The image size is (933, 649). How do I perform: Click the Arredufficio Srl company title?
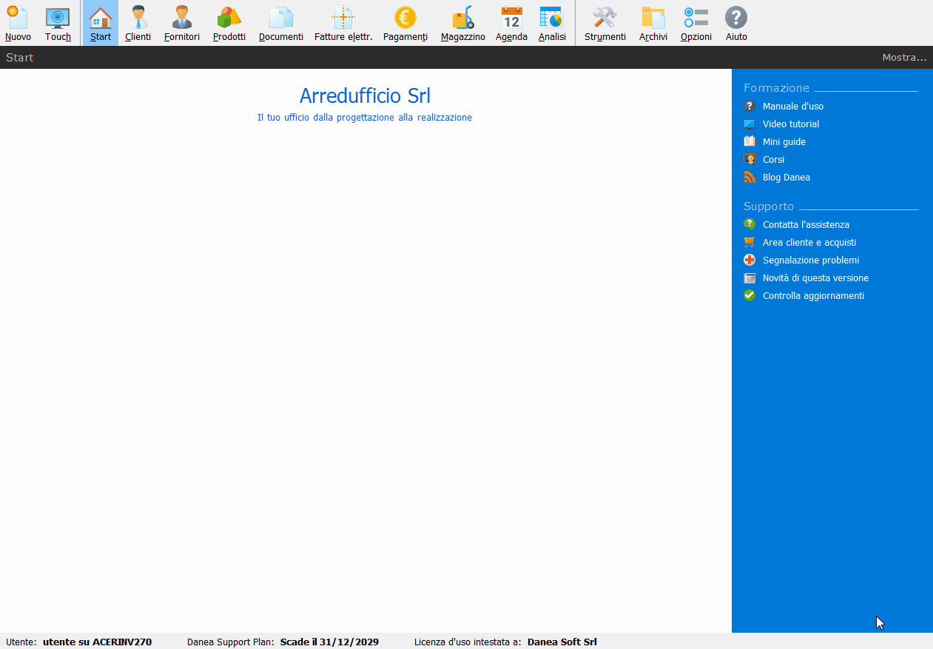tap(365, 95)
